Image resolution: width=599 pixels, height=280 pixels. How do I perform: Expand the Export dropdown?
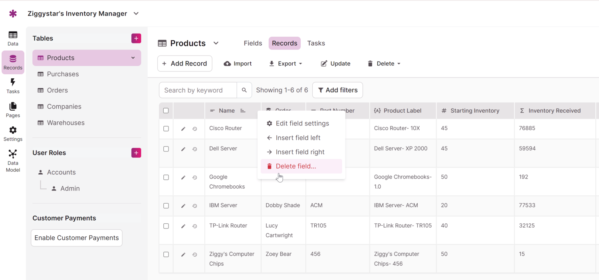(286, 64)
